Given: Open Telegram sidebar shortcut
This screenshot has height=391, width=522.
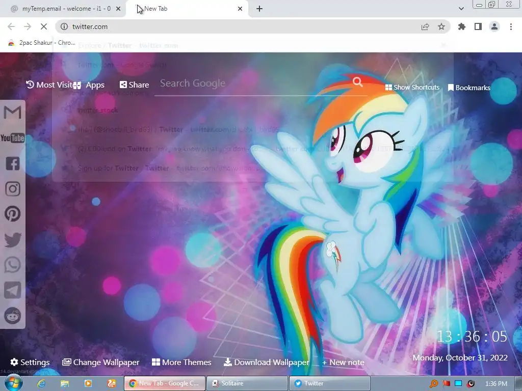Looking at the screenshot, I should [13, 290].
